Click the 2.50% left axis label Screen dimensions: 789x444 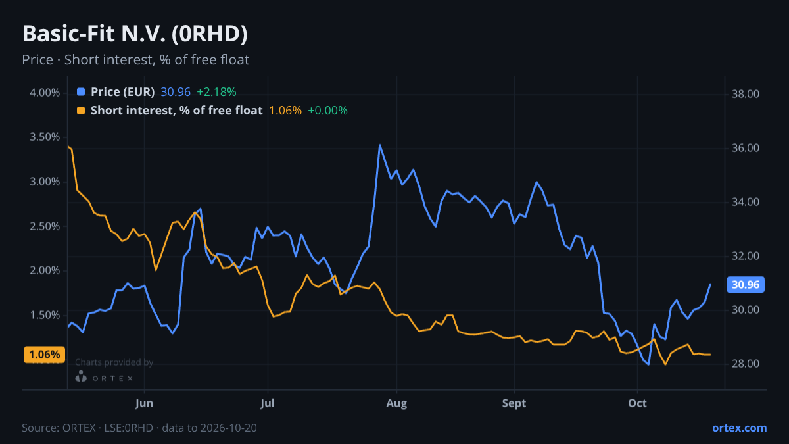click(x=45, y=226)
